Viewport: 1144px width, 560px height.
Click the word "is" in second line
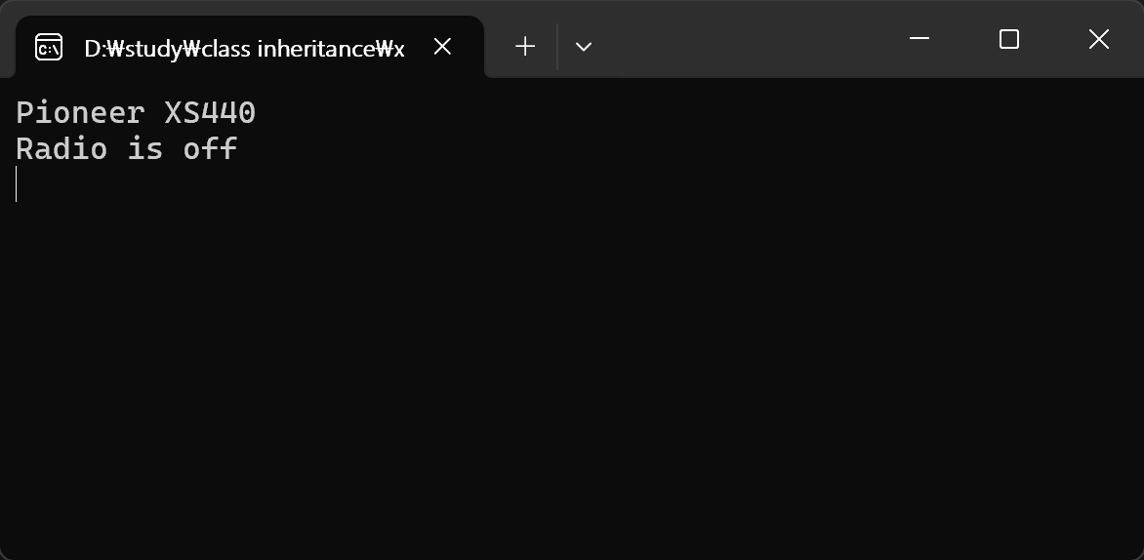click(144, 149)
